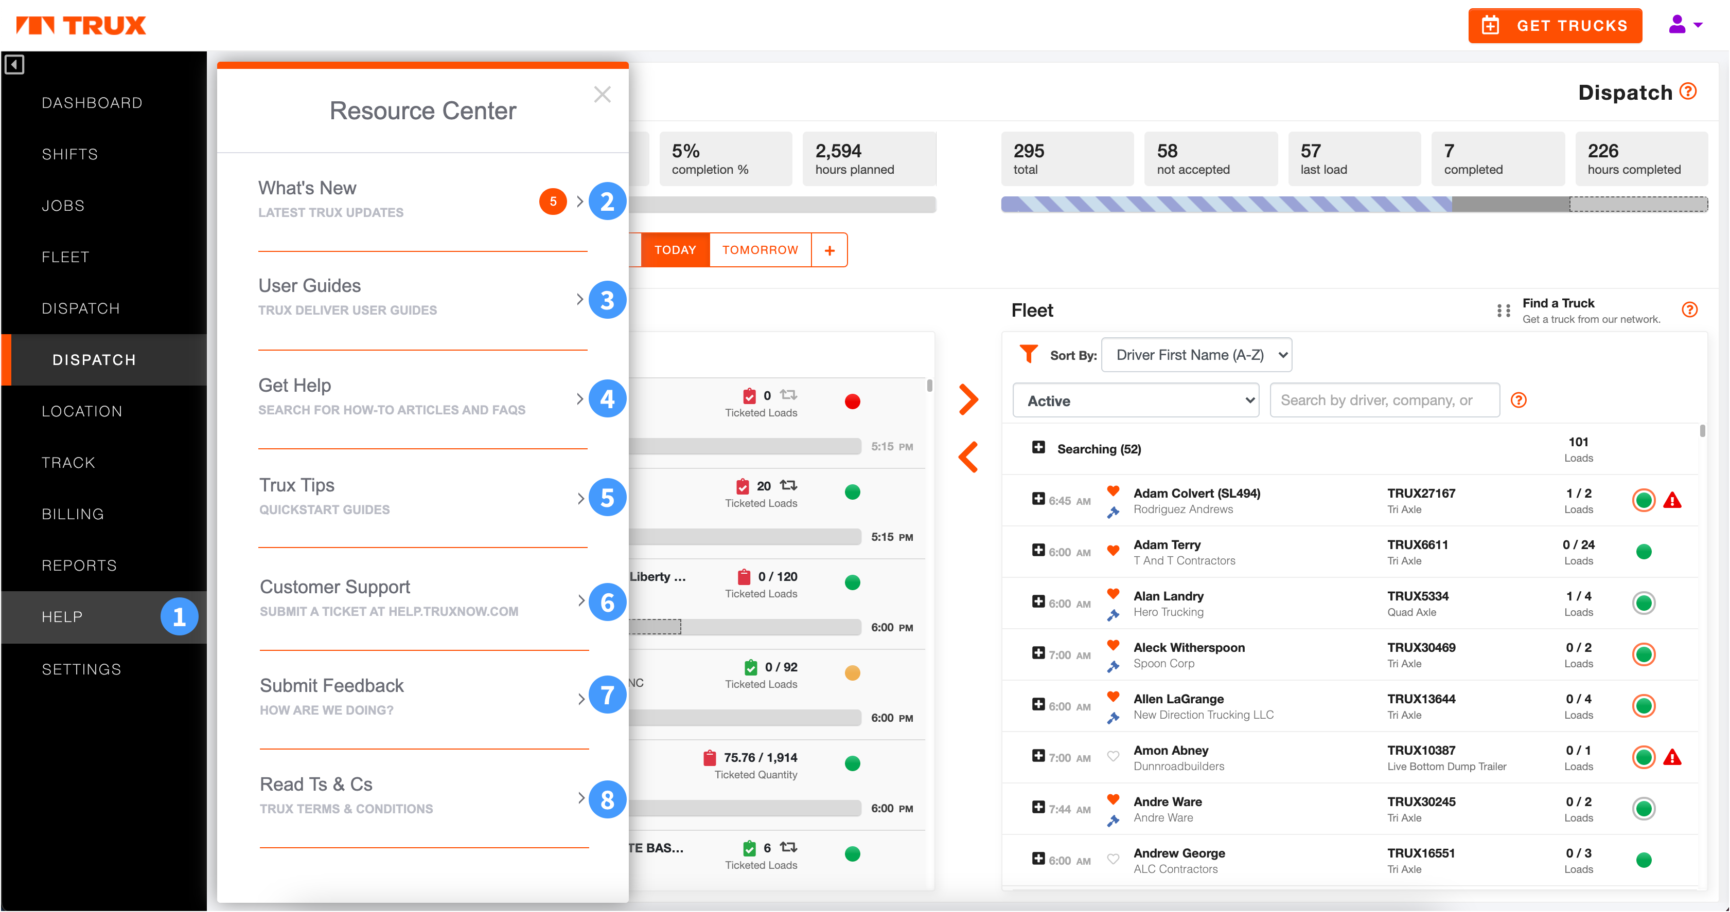Switch to the Tomorrow tab

click(x=760, y=250)
